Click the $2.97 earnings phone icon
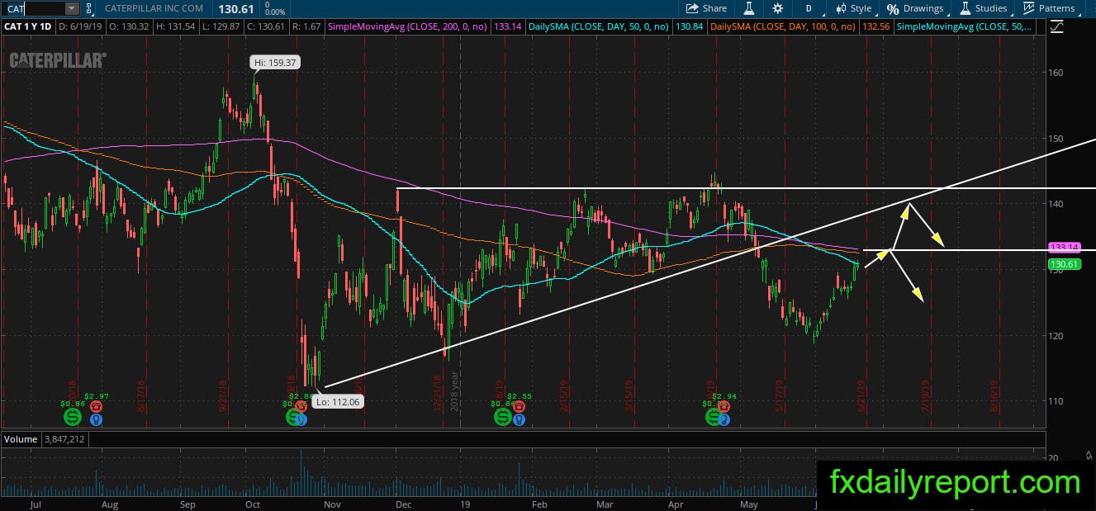 [97, 405]
